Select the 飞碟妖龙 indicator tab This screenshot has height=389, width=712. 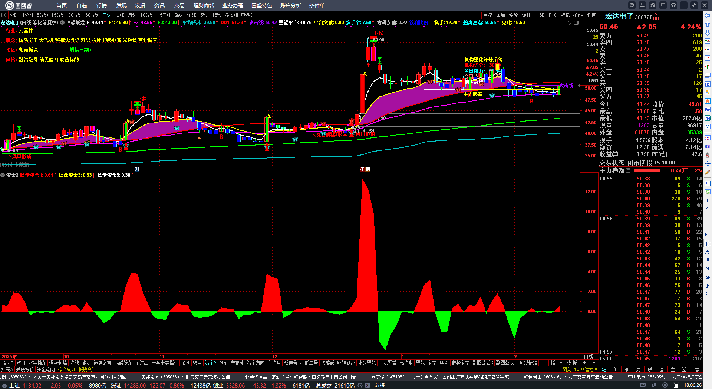(123, 363)
